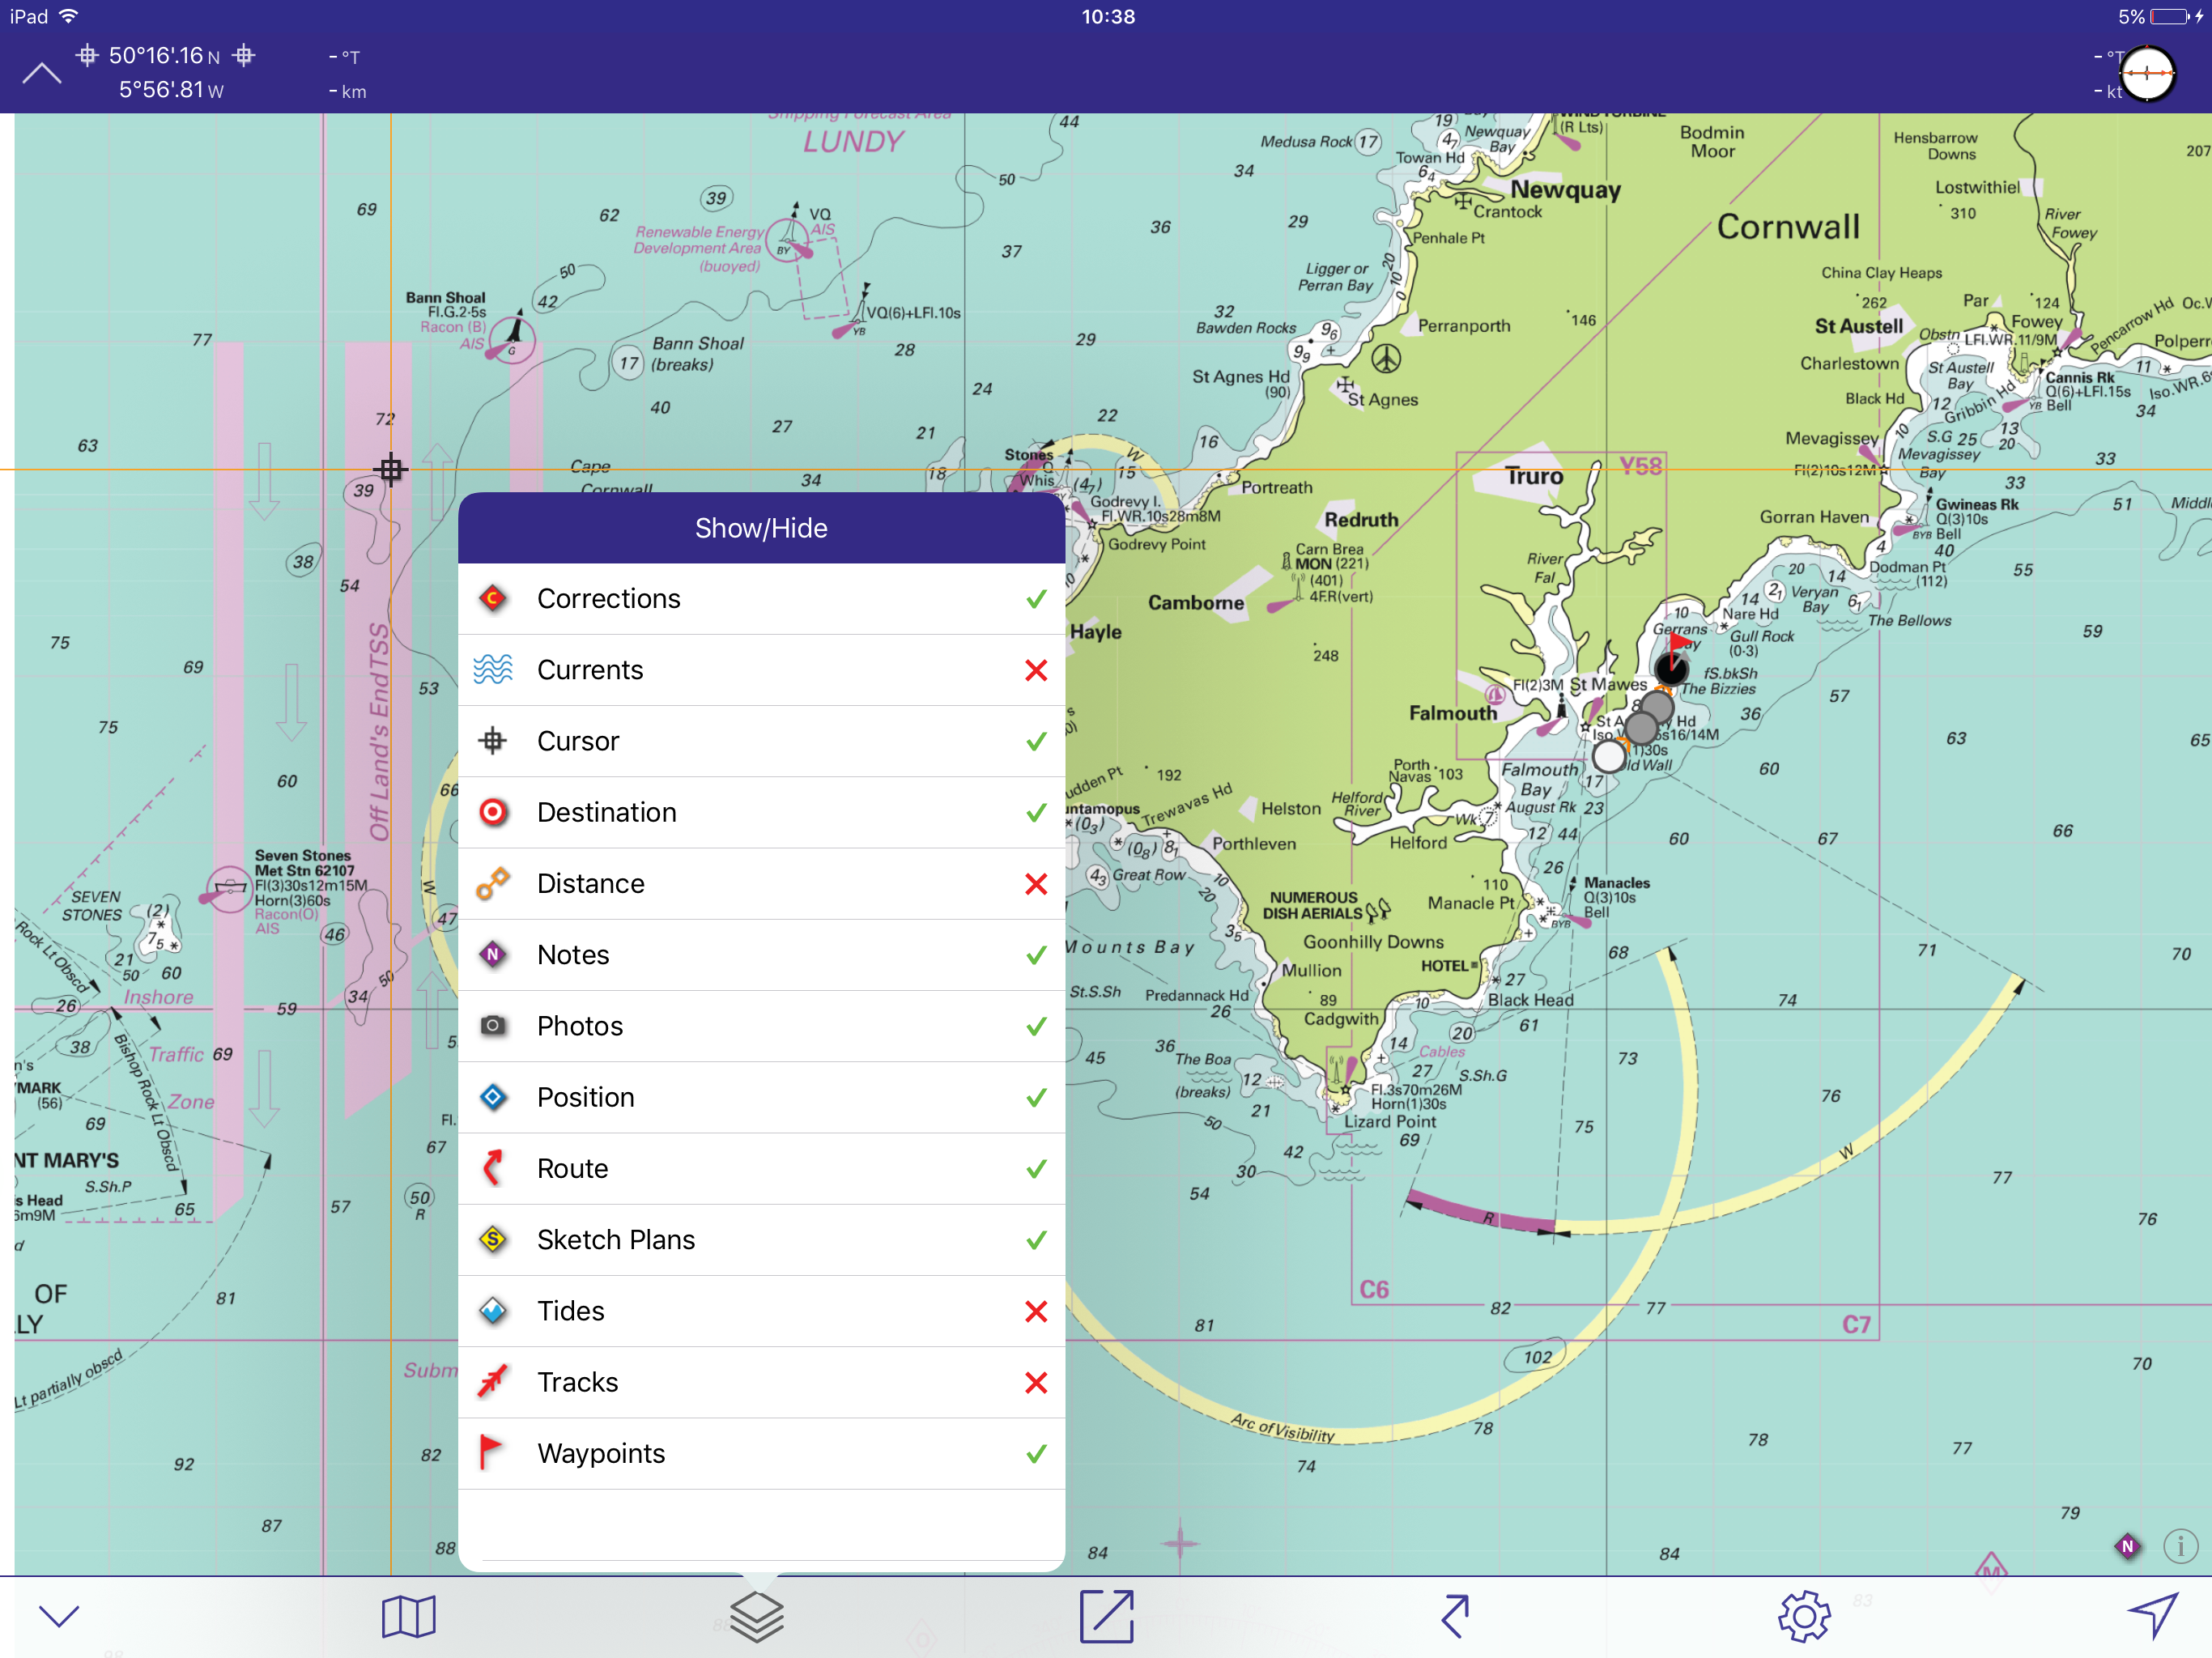Open the settings gear icon
Screen dimensions: 2212x1658
click(1805, 1616)
